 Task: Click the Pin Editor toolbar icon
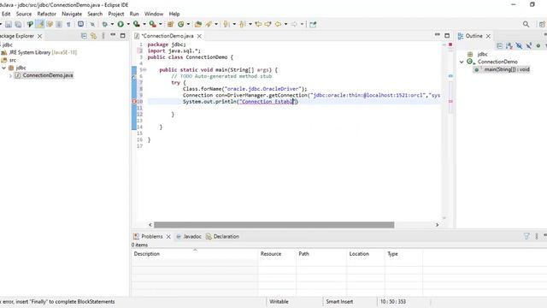click(313, 24)
